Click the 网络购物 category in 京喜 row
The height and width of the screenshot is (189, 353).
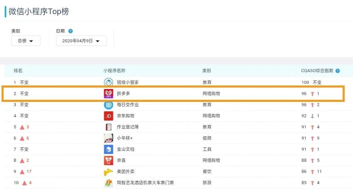pos(212,161)
